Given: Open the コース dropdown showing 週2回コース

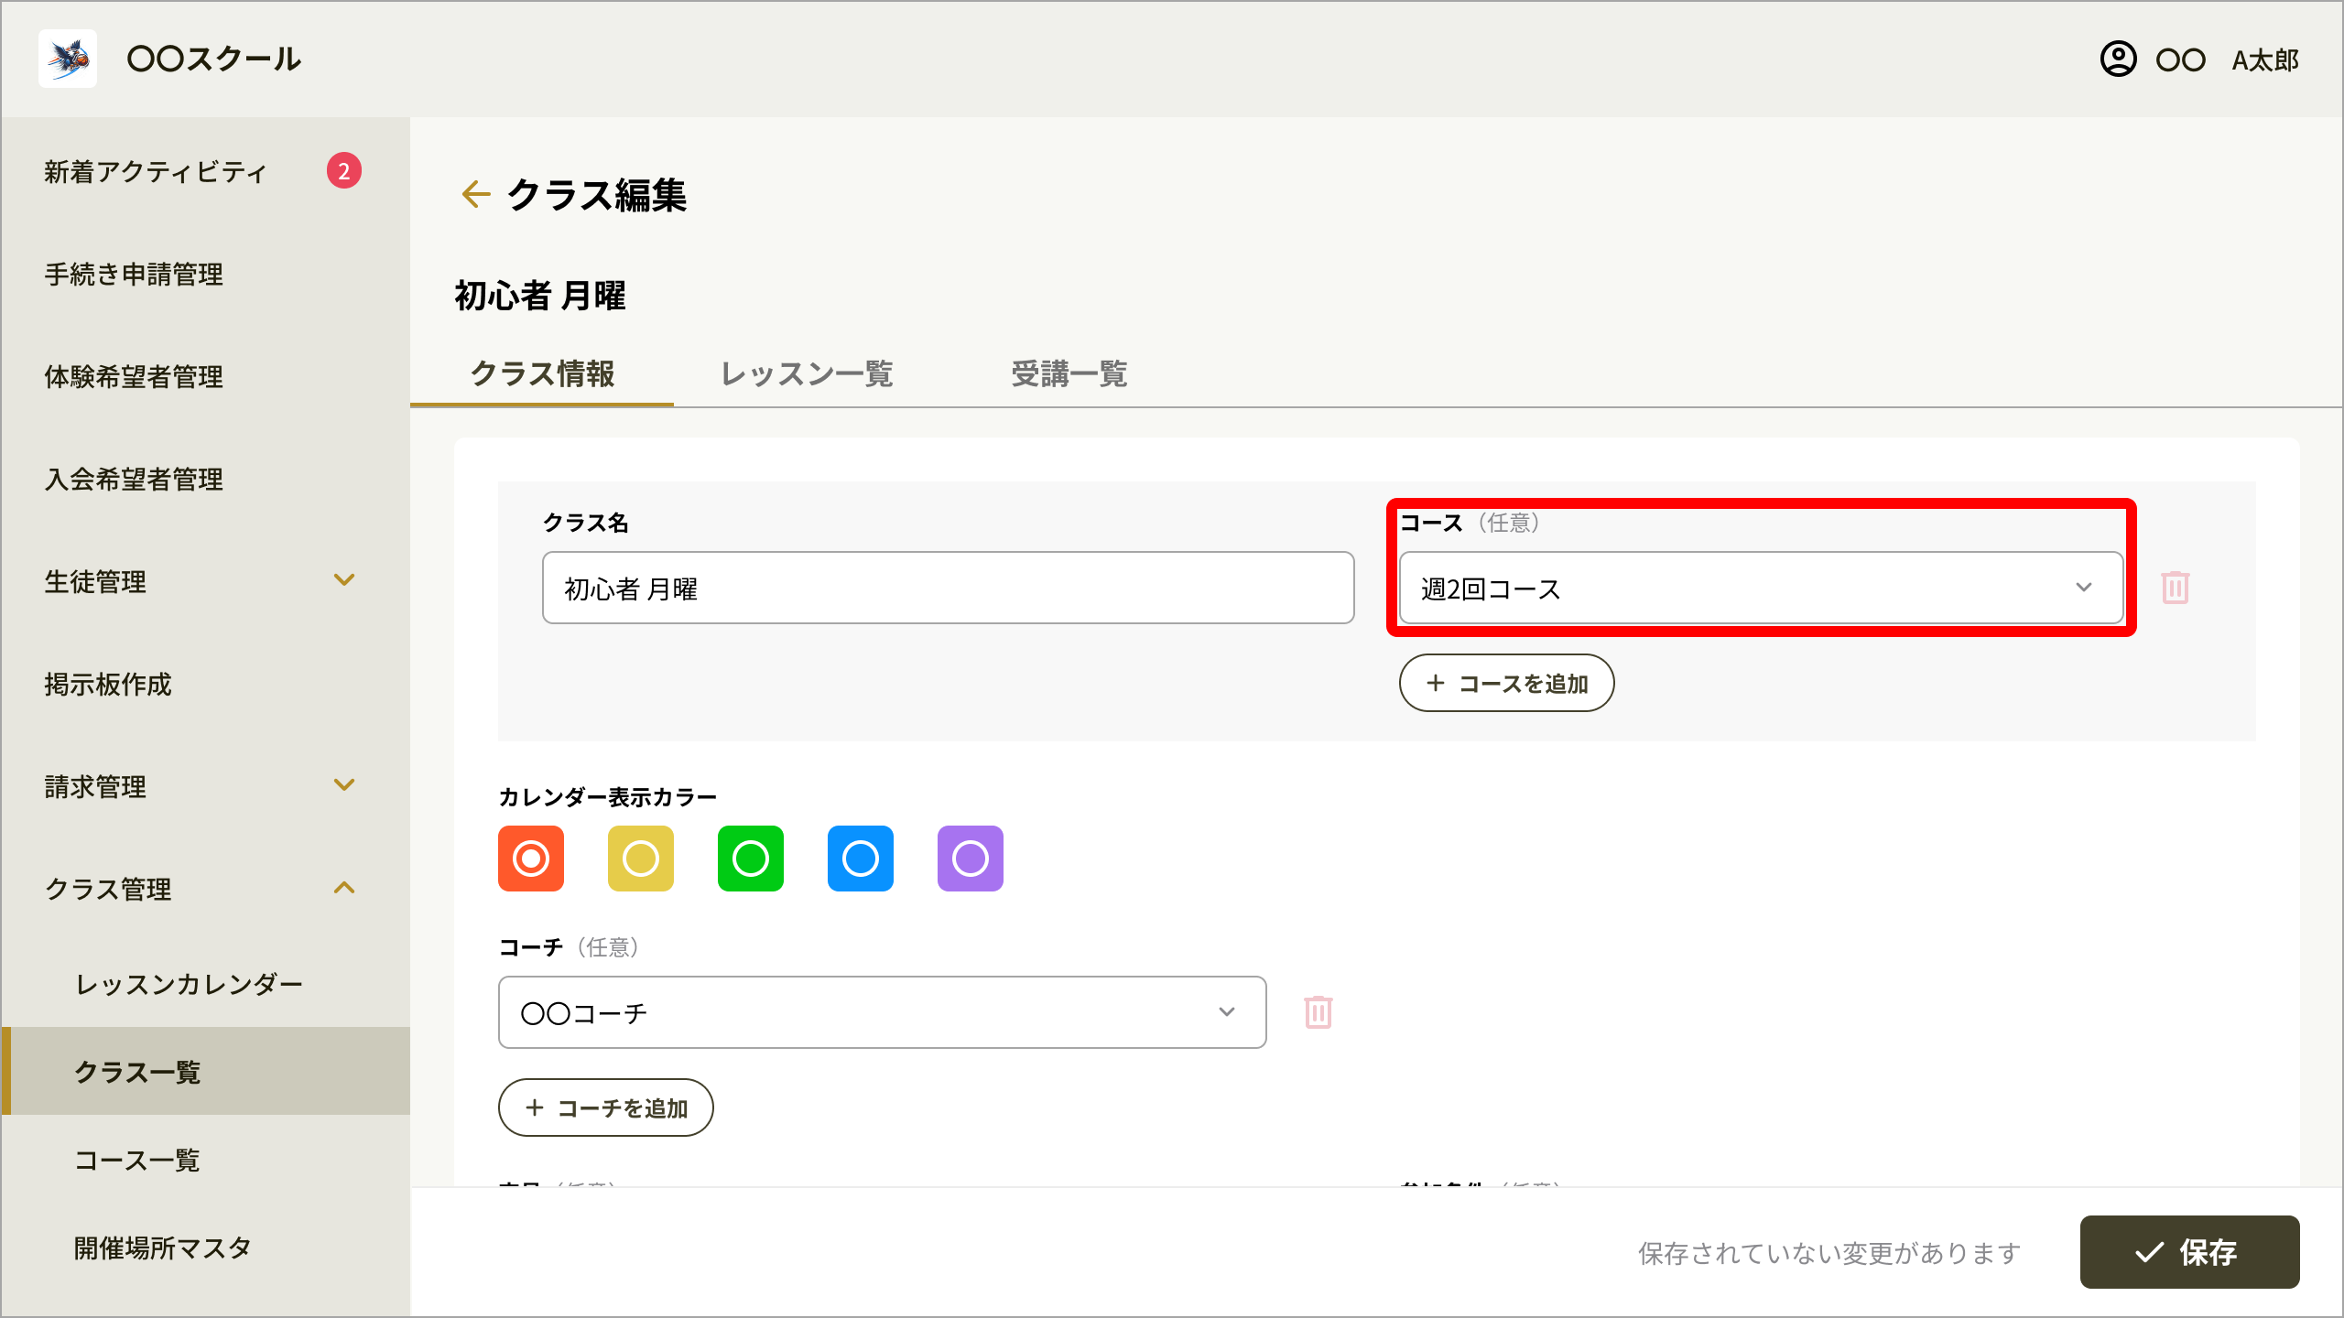Looking at the screenshot, I should [1761, 588].
